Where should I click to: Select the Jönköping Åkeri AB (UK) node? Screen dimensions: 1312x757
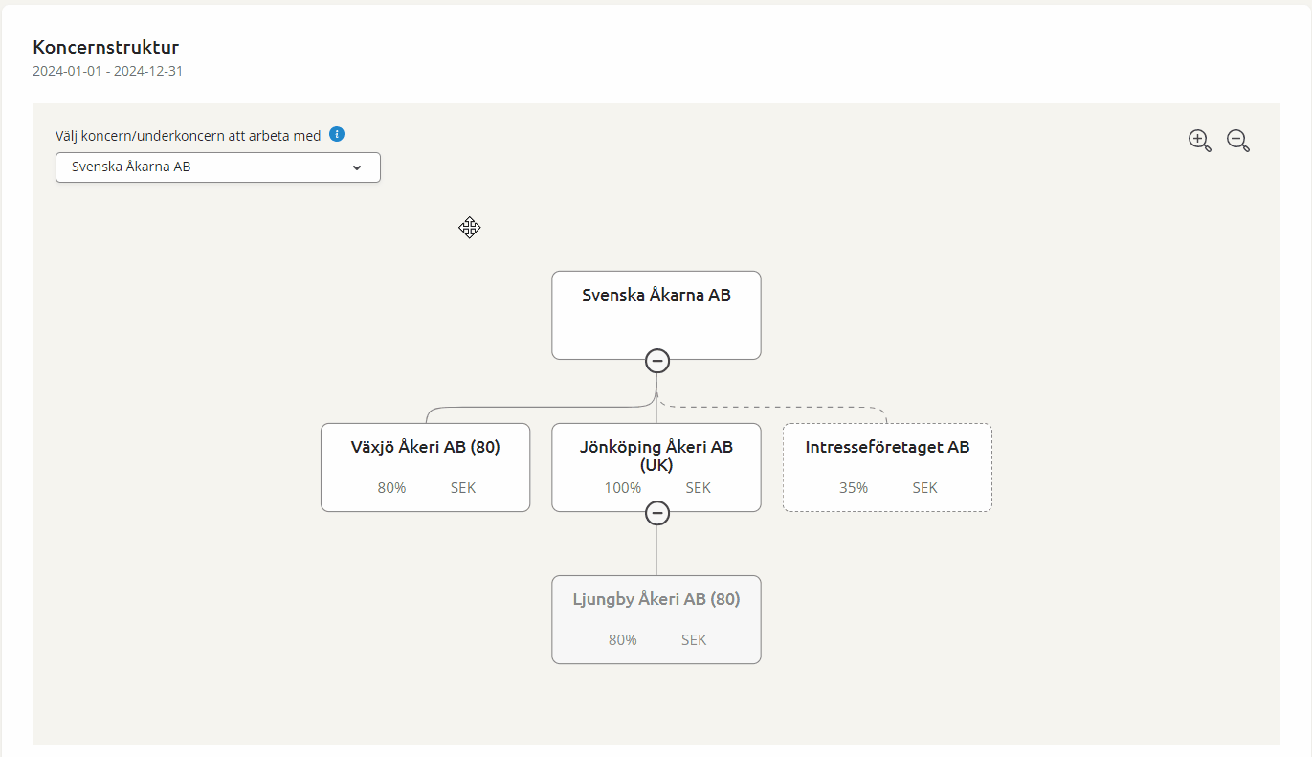[656, 455]
